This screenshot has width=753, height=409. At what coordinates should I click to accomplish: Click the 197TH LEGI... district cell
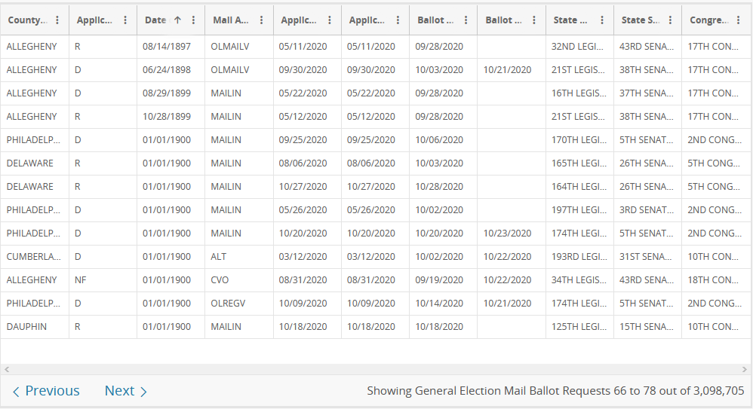click(x=579, y=210)
